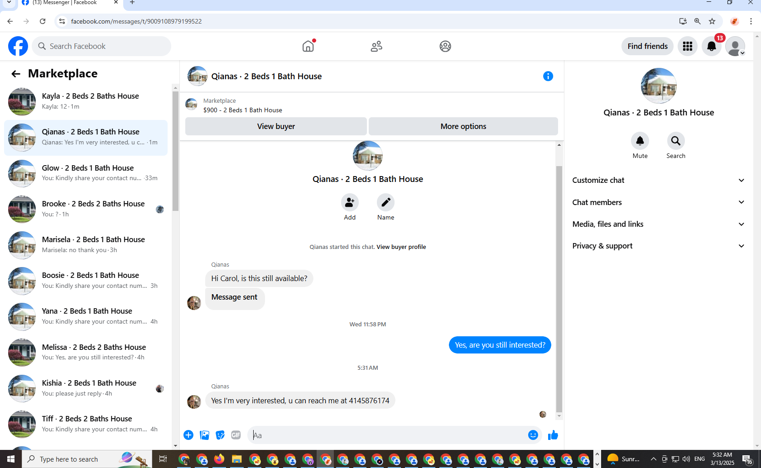Open more actions plus icon in composer

[x=188, y=435]
